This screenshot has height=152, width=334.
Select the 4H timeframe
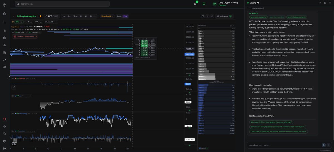point(86,16)
